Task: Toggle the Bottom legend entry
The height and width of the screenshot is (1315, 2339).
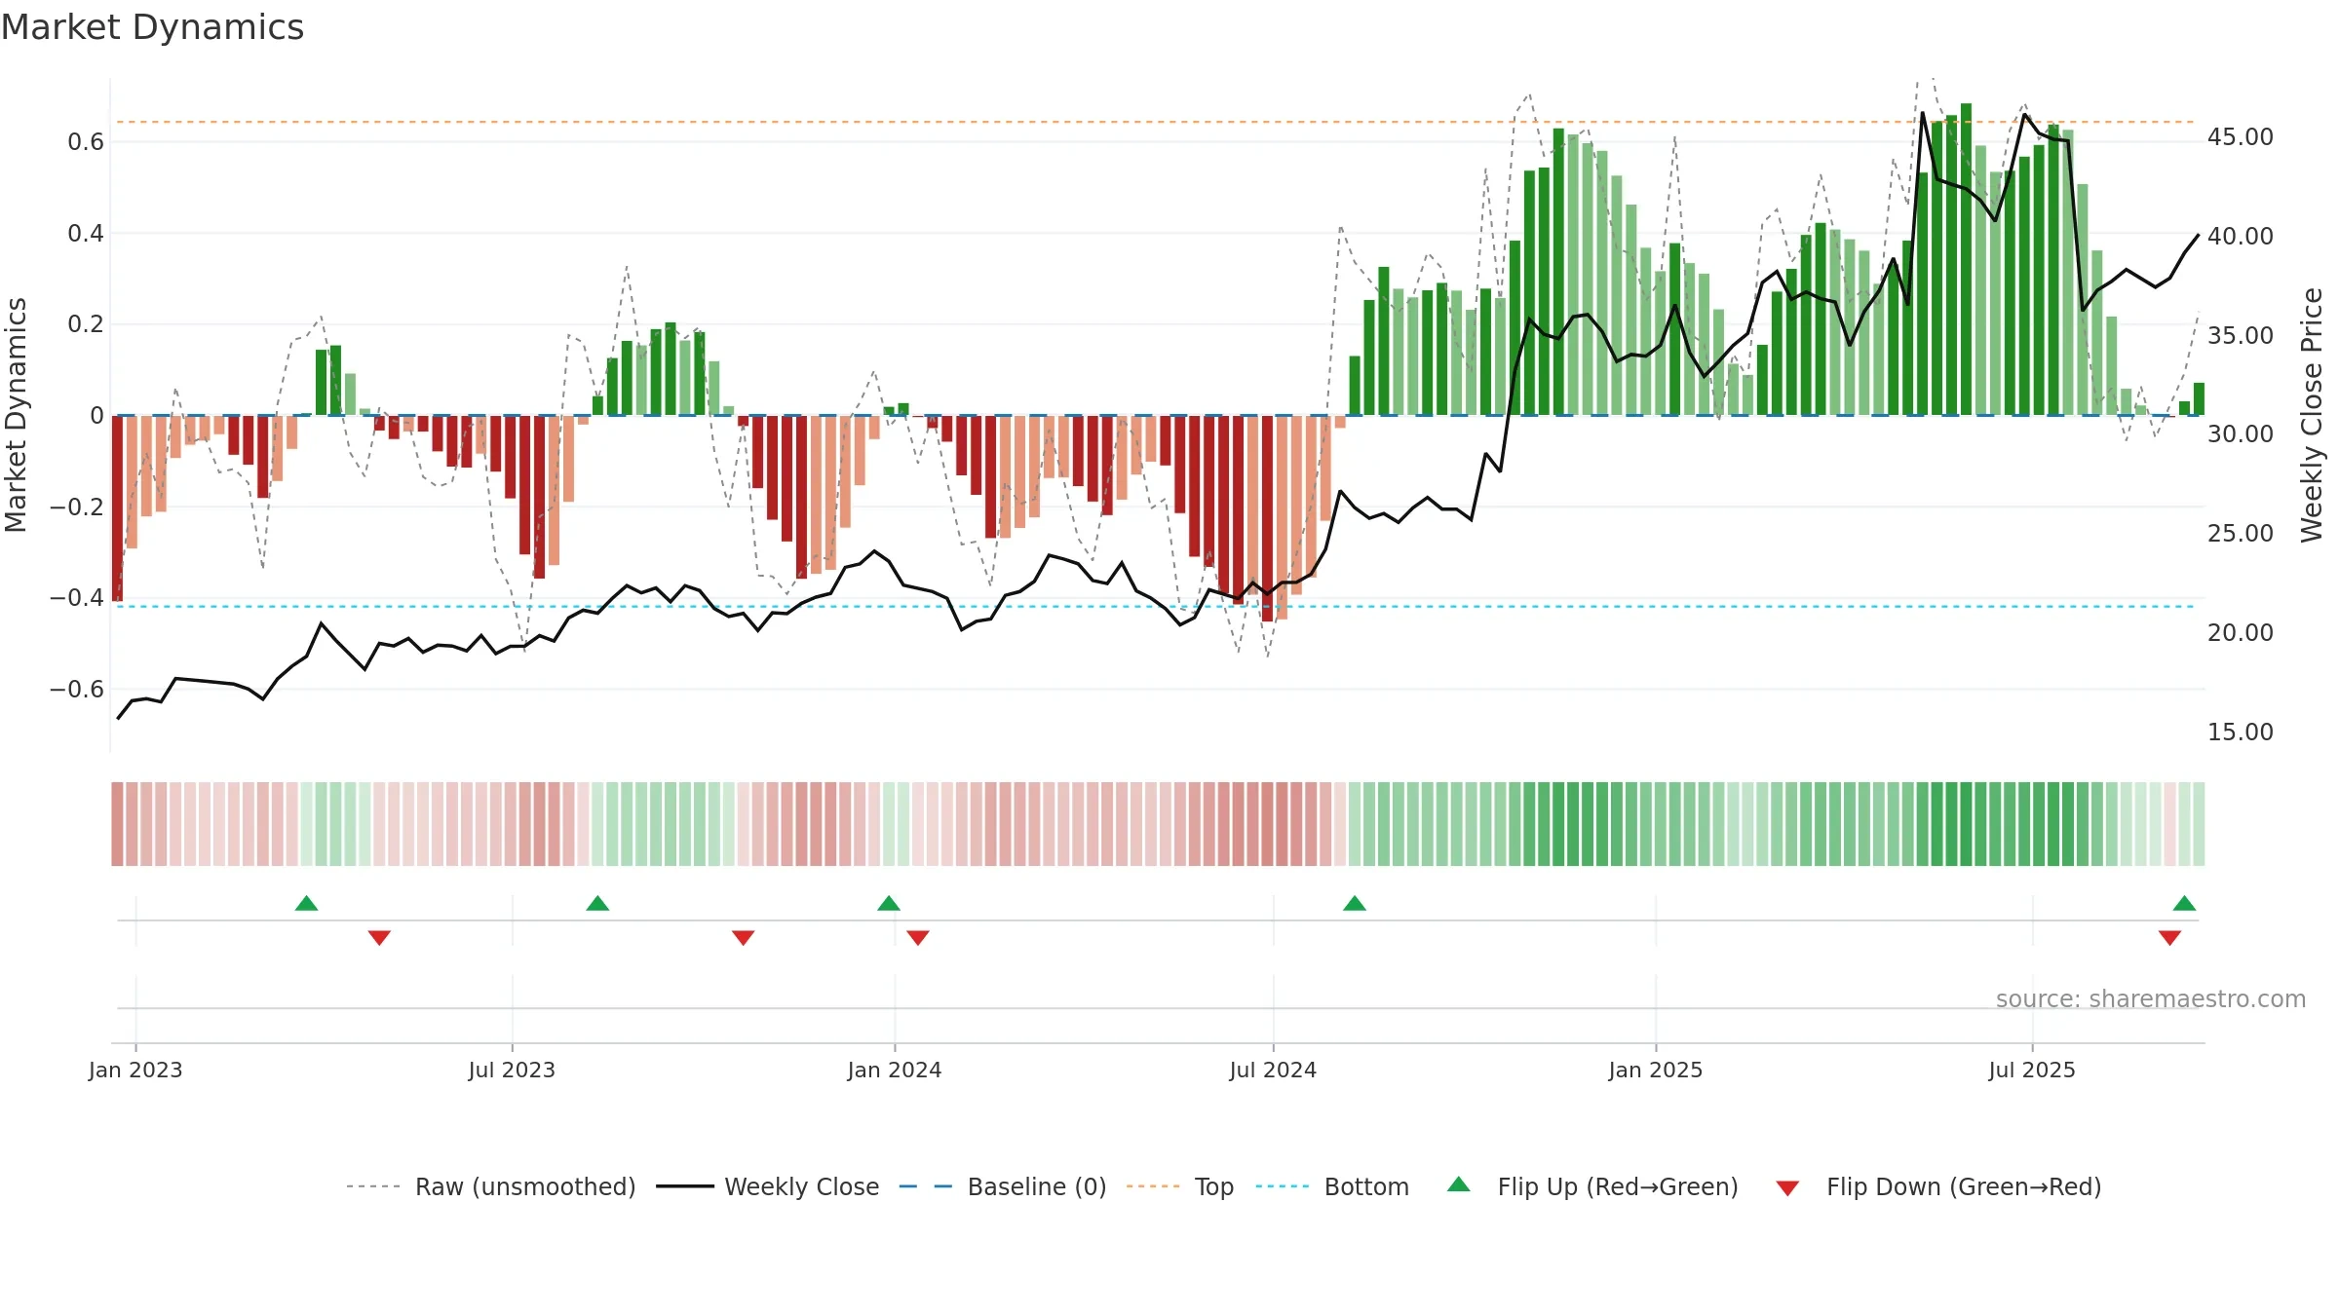Action: [1332, 1186]
